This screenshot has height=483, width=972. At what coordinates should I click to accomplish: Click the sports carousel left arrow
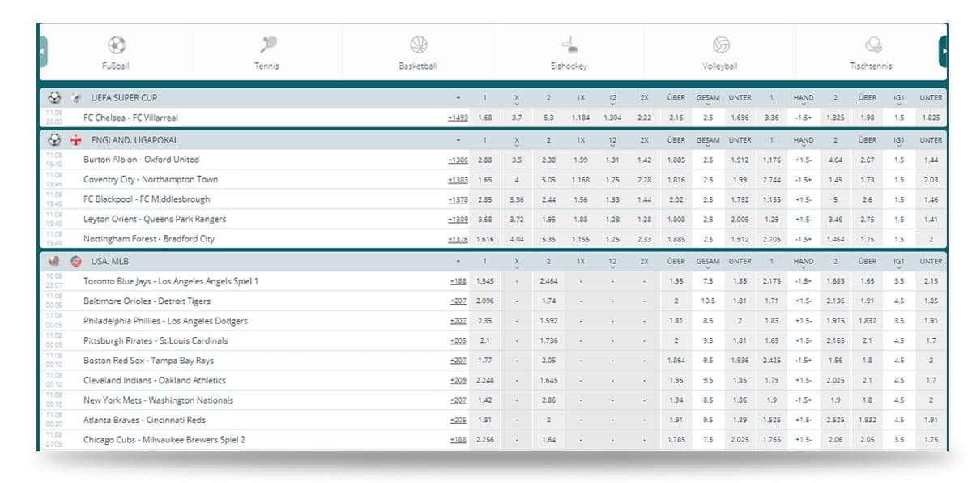(x=43, y=52)
